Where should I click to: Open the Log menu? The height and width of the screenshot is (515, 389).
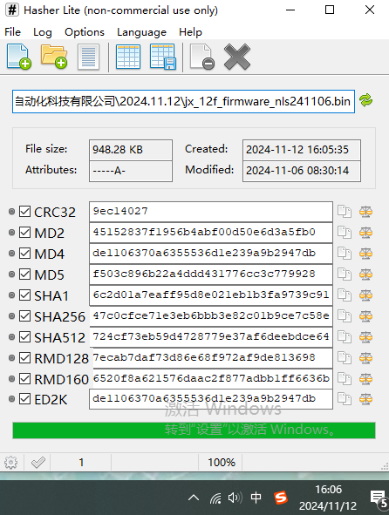[43, 32]
